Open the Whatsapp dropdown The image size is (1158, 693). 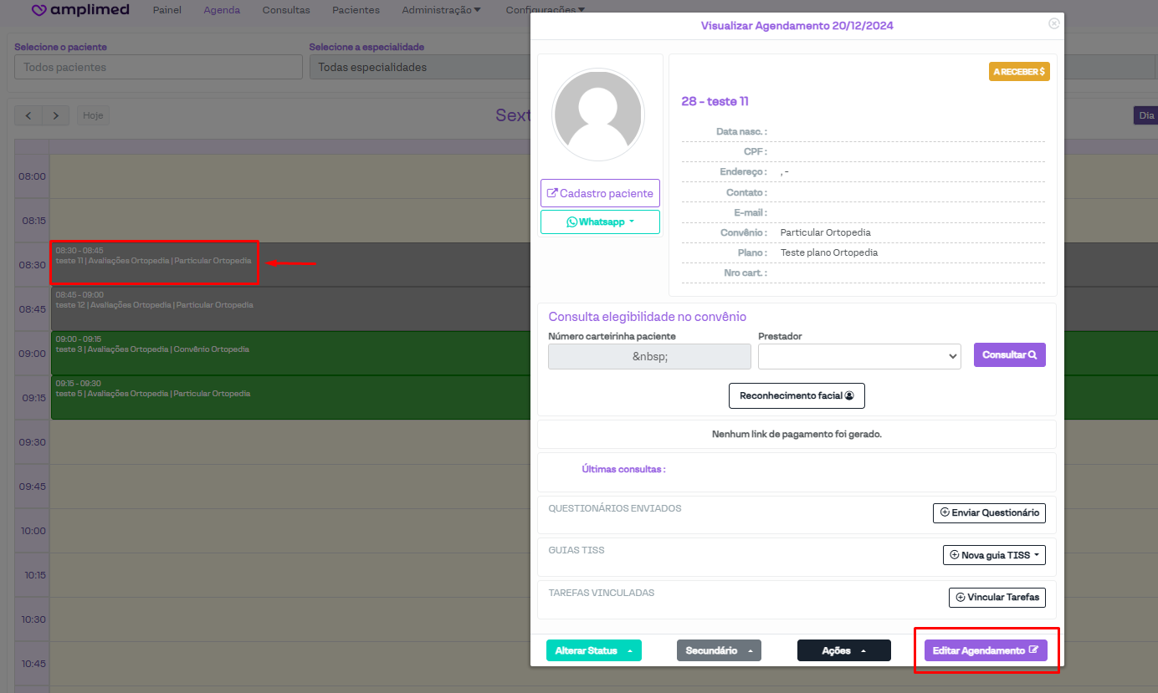600,222
